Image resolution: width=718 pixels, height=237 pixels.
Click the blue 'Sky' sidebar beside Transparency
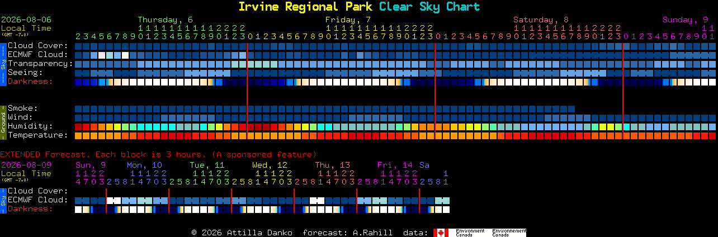[3, 64]
